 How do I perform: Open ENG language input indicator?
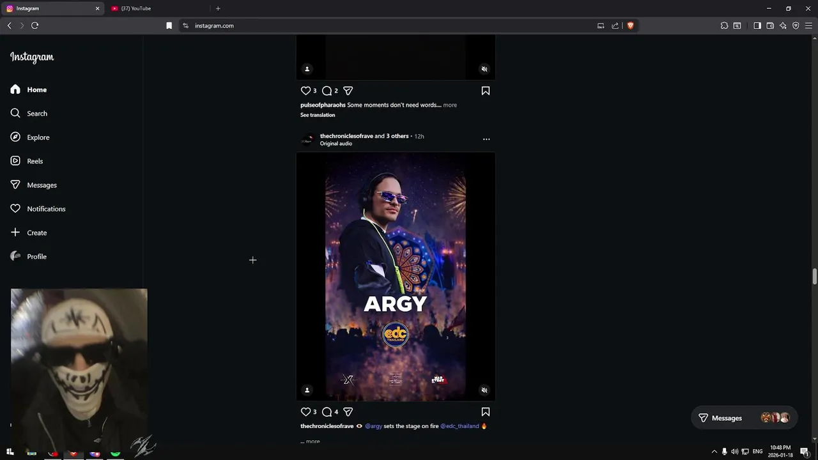click(757, 452)
